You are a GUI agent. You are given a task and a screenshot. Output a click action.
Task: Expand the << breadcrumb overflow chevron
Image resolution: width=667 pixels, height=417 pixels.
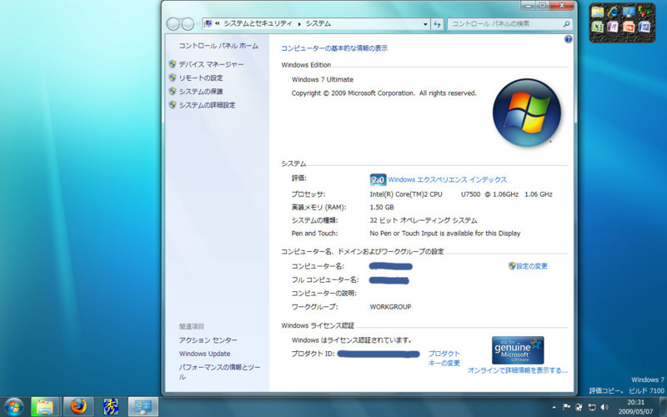(x=218, y=24)
